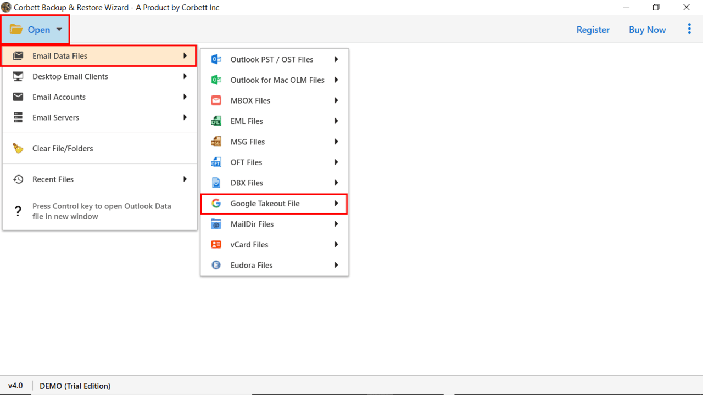This screenshot has height=395, width=703.
Task: Click the open folder icon in toolbar
Action: 16,30
